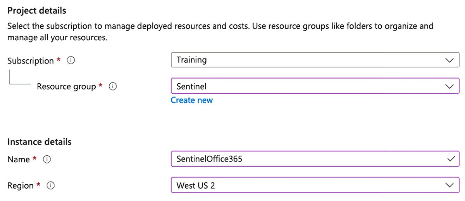
Task: Click the Project details heading
Action: (37, 10)
